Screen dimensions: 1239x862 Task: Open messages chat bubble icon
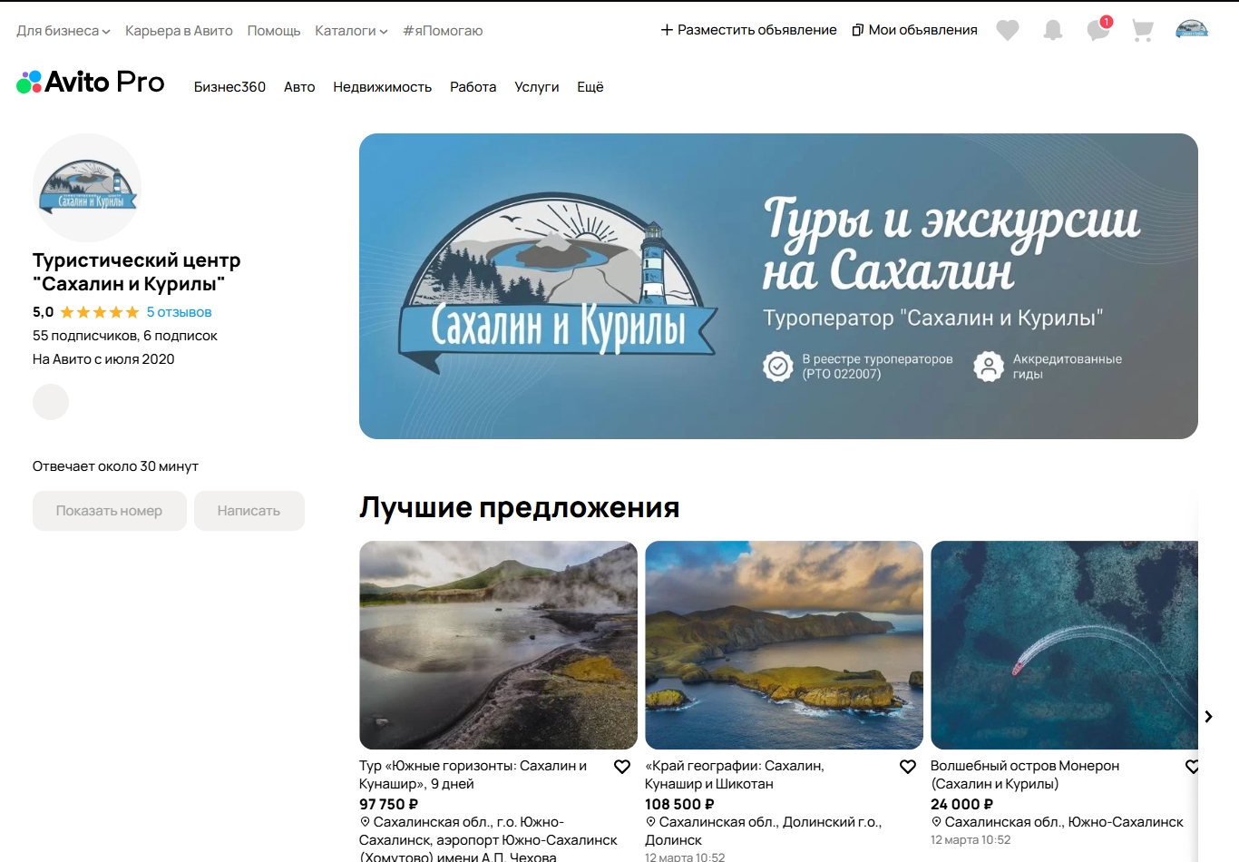[x=1098, y=31]
